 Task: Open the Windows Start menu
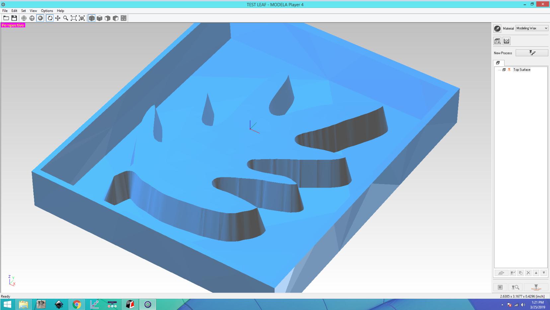[7, 304]
